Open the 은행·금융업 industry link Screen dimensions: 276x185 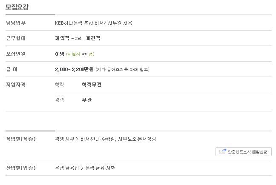[67, 168]
